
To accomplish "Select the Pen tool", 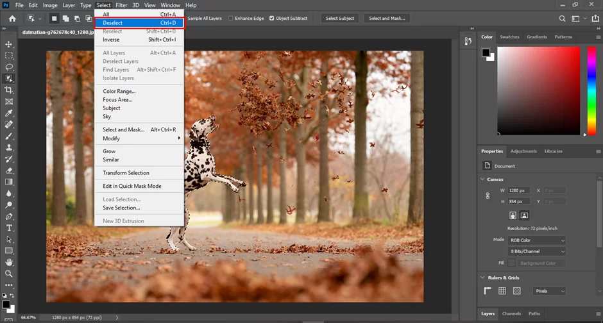I will click(x=9, y=216).
